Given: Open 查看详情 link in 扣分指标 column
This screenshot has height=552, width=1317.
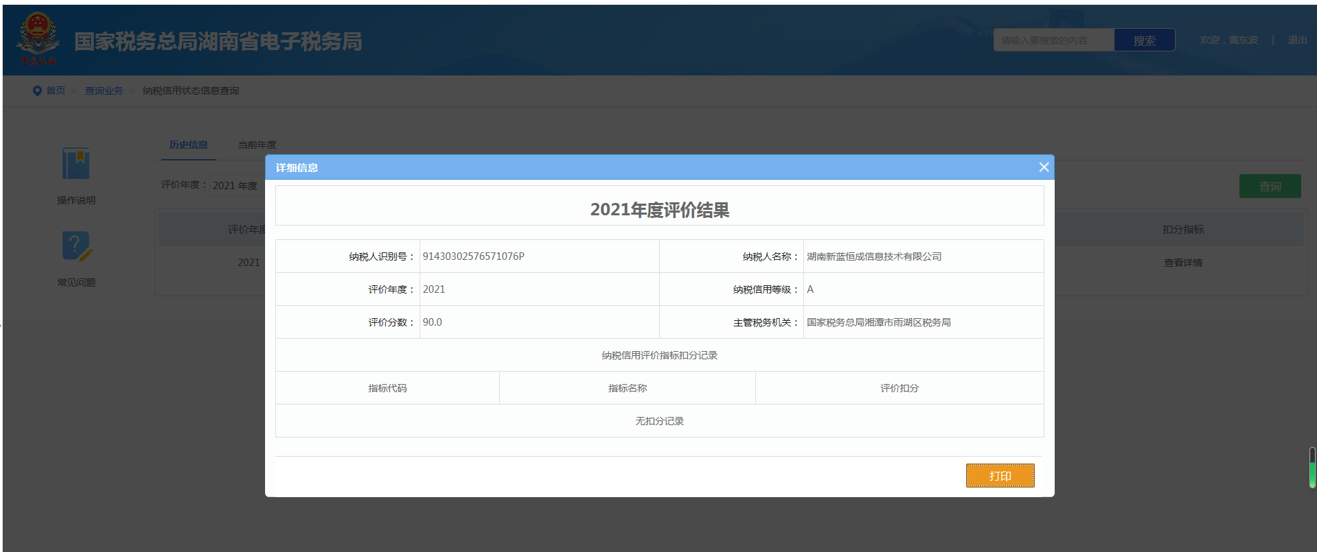Looking at the screenshot, I should point(1182,263).
